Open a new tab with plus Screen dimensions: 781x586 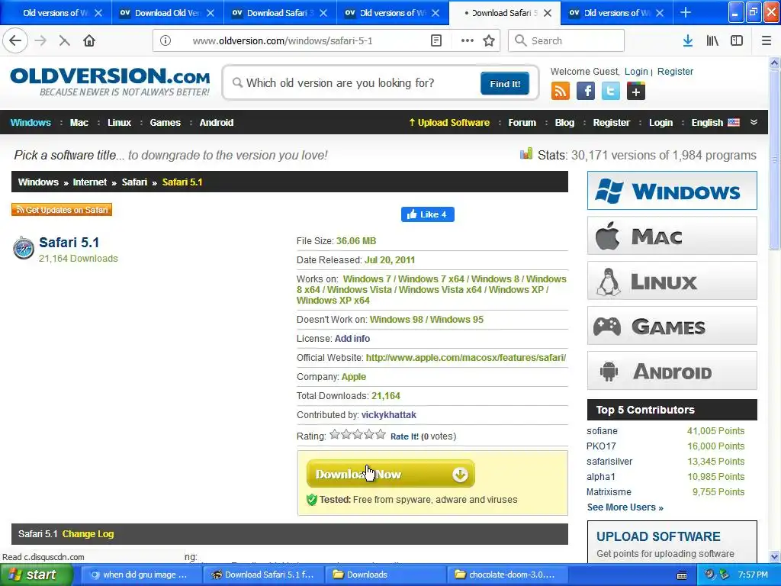pyautogui.click(x=686, y=12)
